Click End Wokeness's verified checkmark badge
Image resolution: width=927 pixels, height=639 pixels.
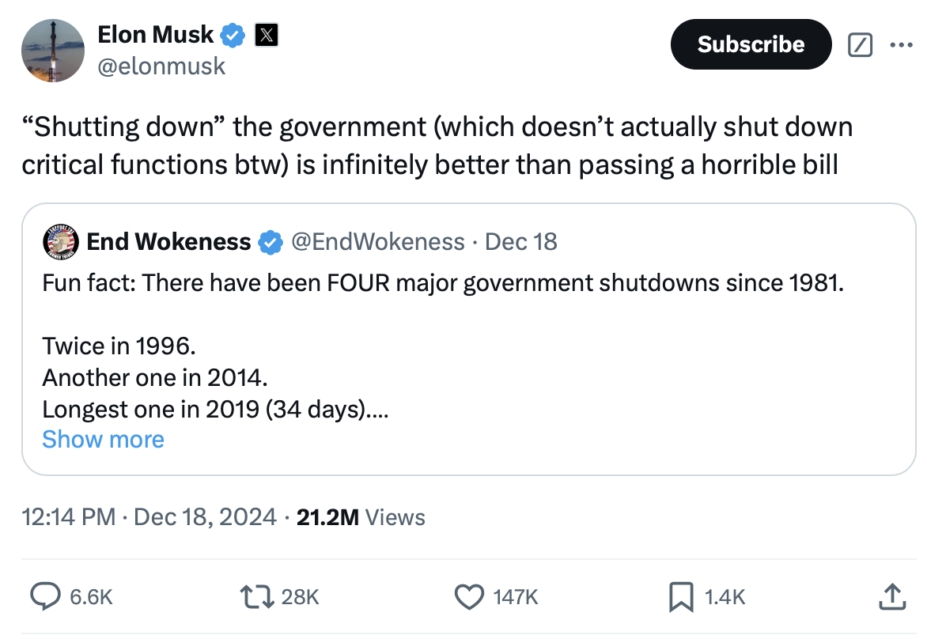point(271,242)
